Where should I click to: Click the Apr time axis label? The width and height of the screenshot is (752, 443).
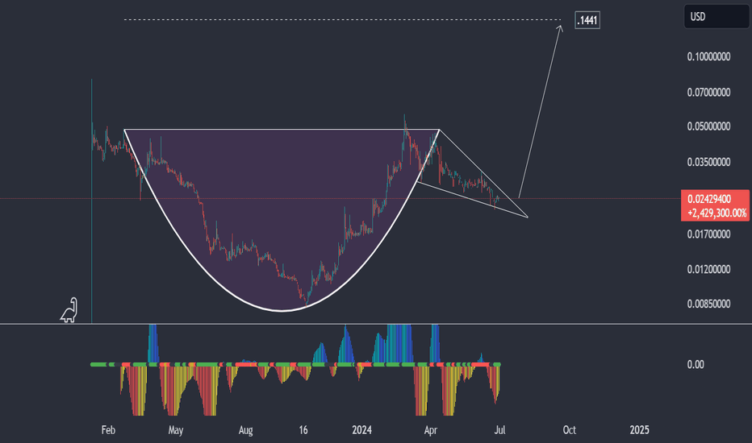point(431,430)
